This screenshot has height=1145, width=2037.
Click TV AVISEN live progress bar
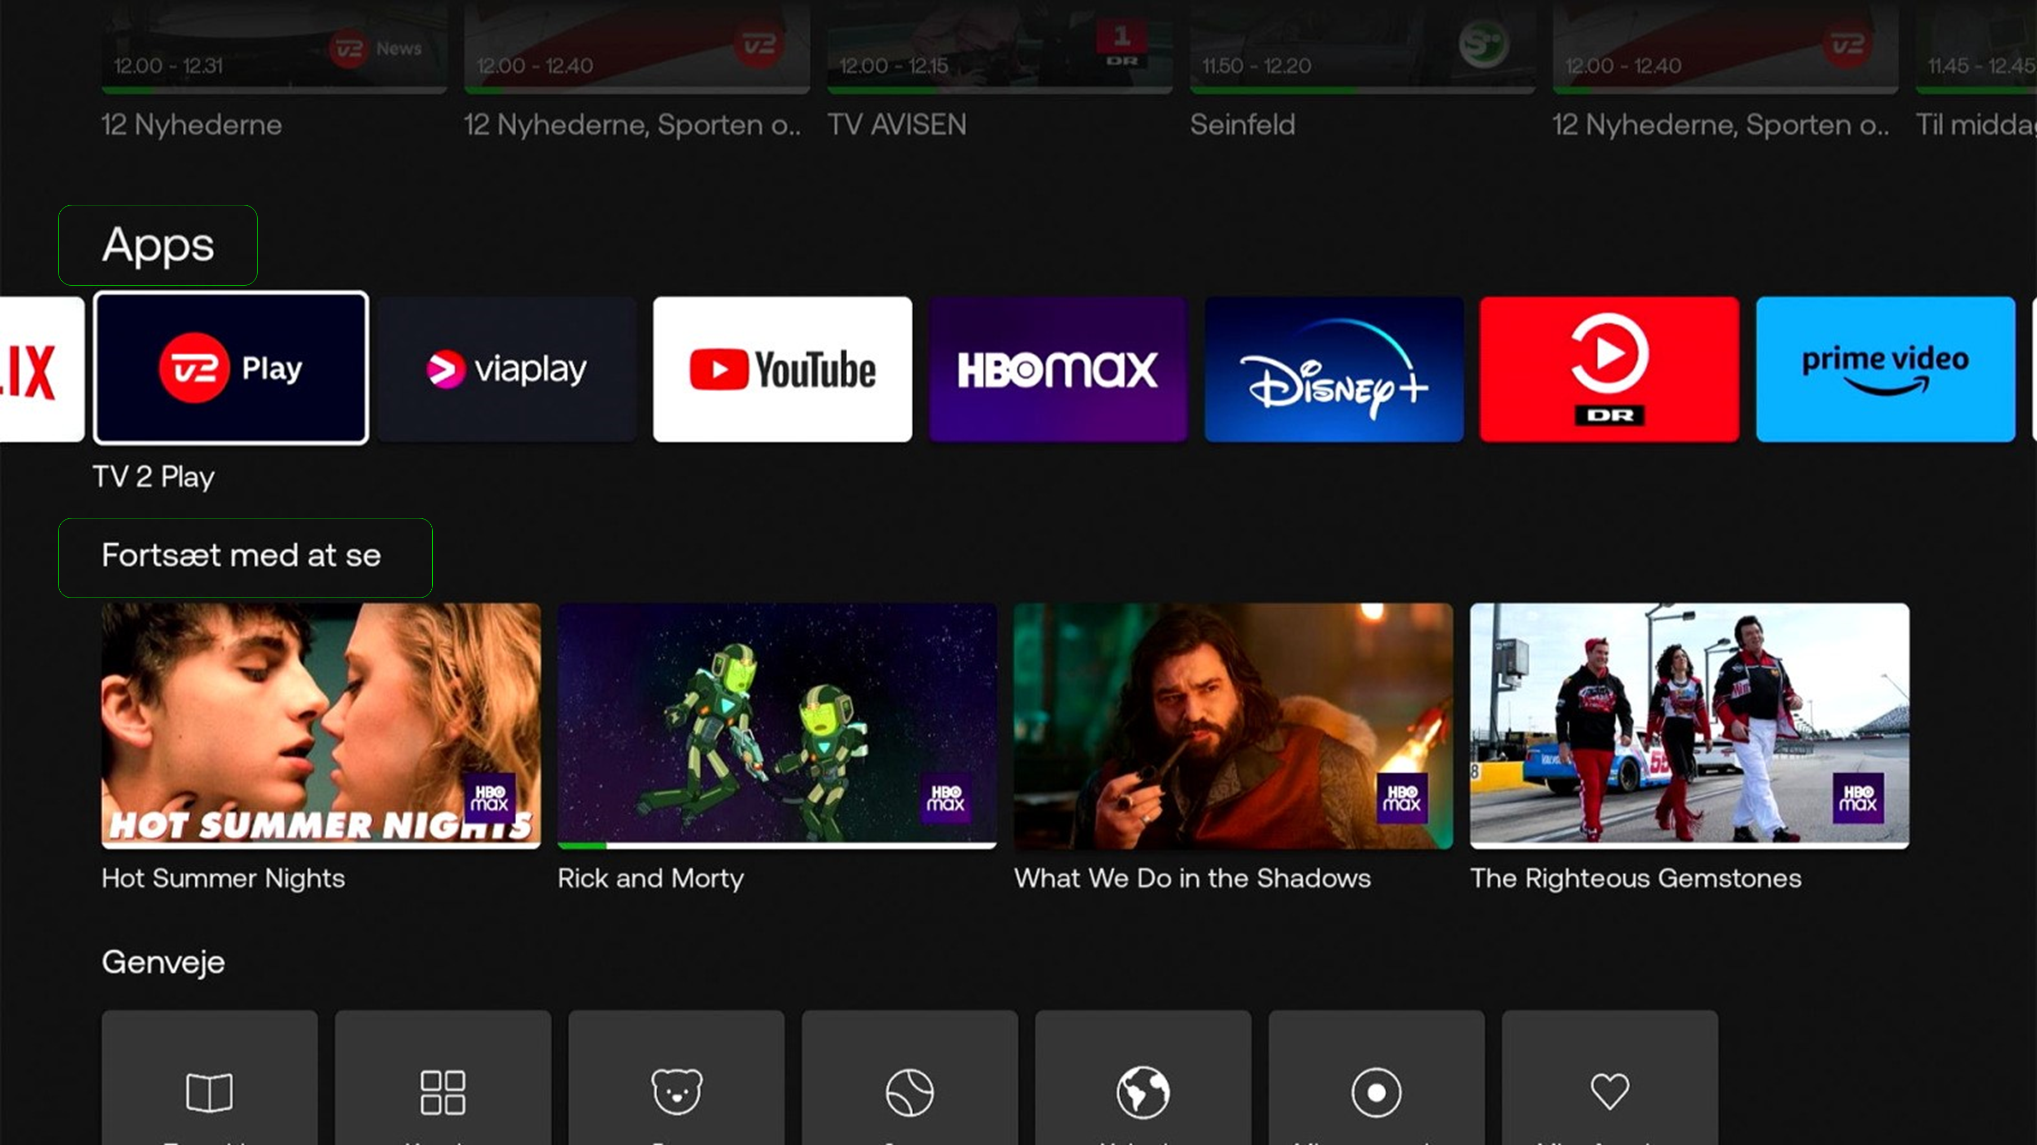click(1000, 90)
